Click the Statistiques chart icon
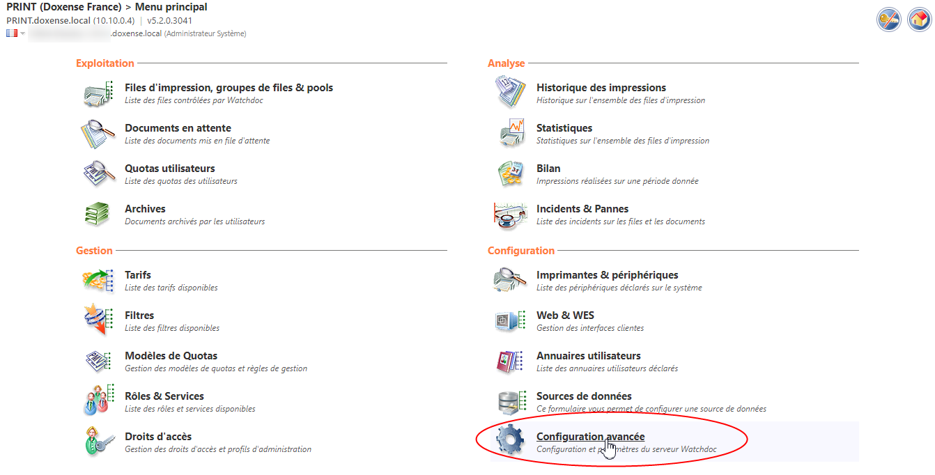Screen dimensions: 935x475 (511, 134)
